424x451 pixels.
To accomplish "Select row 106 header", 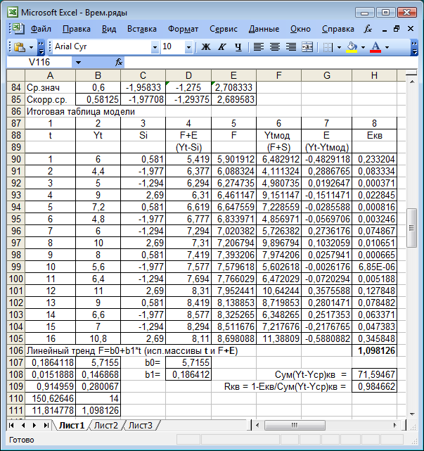I will click(15, 350).
